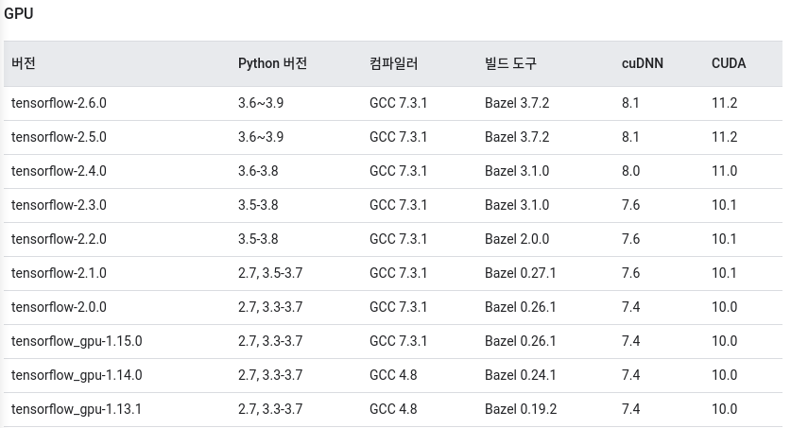Click the tensorflow-2.3.0 version cell

[x=59, y=205]
